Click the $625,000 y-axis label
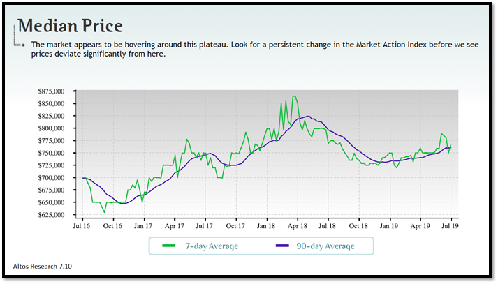498x284 pixels. pyautogui.click(x=59, y=215)
